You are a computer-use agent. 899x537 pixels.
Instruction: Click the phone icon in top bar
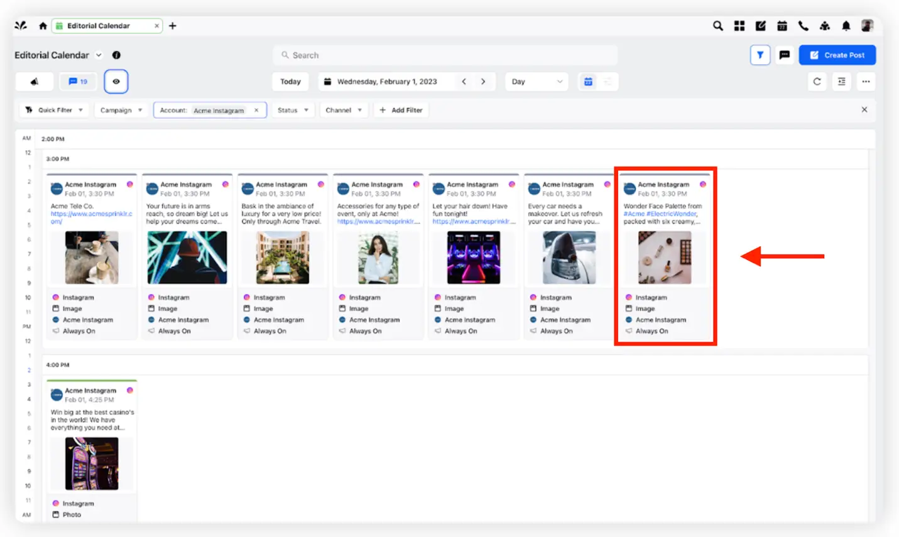click(804, 26)
